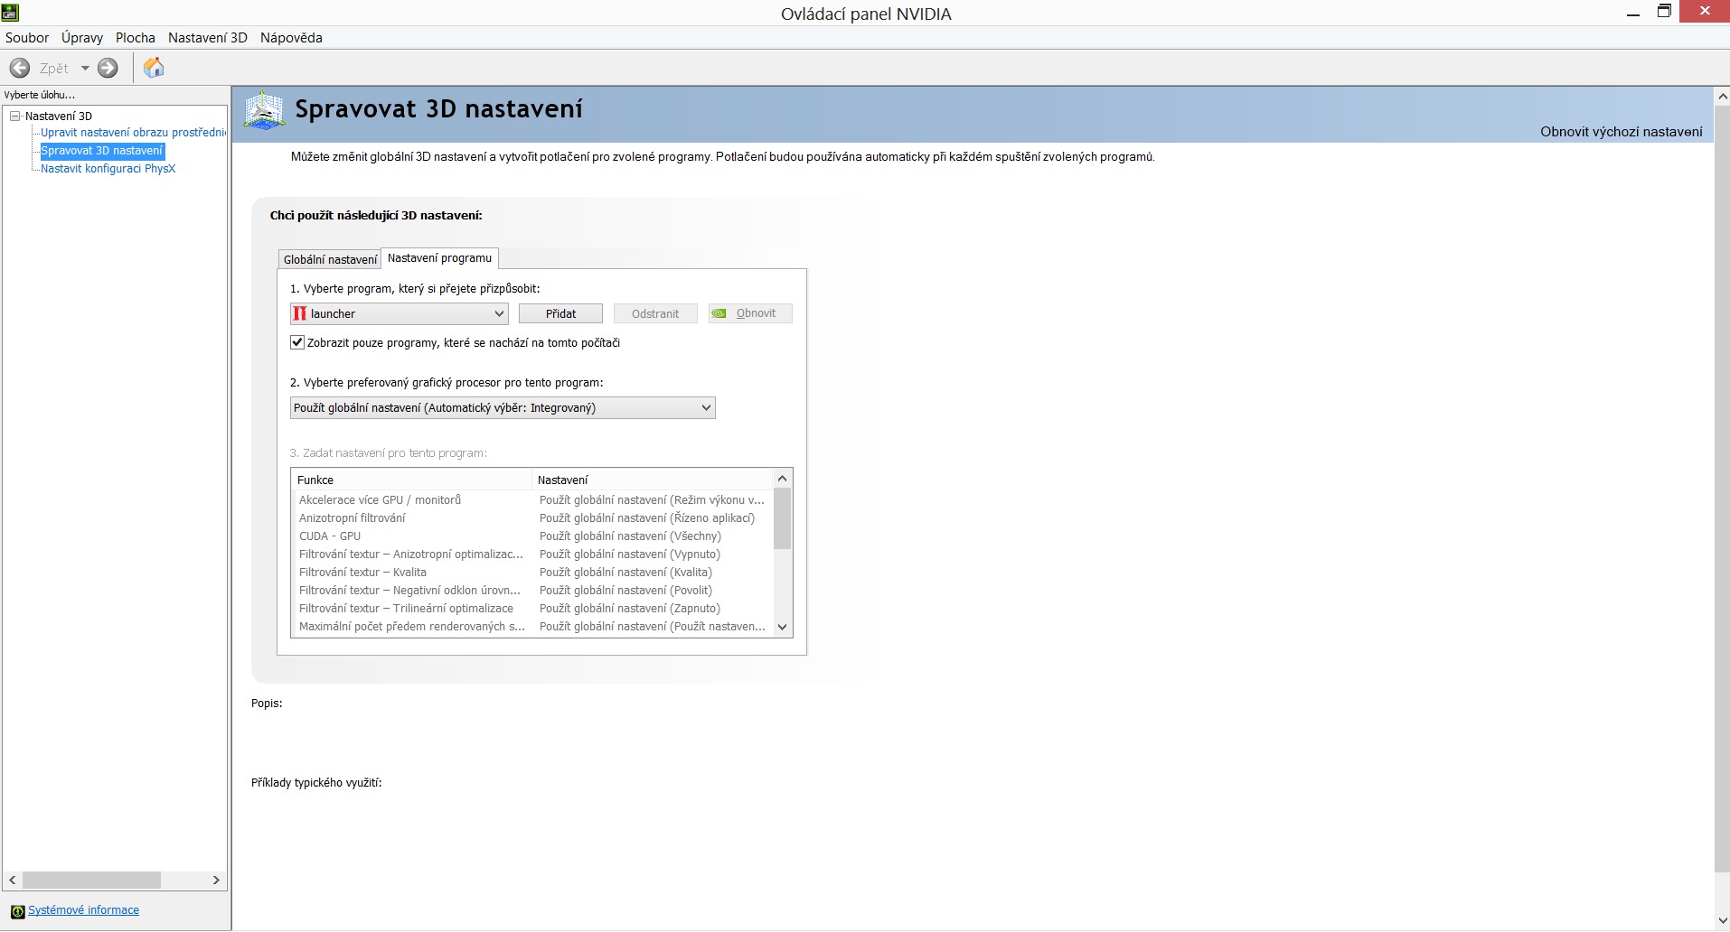Image resolution: width=1730 pixels, height=932 pixels.
Task: Select 'Filtrování textur – Kvalita' row
Action: point(532,572)
